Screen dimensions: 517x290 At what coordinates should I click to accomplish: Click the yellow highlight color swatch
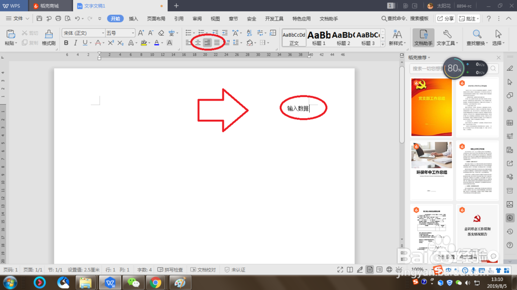tap(144, 43)
